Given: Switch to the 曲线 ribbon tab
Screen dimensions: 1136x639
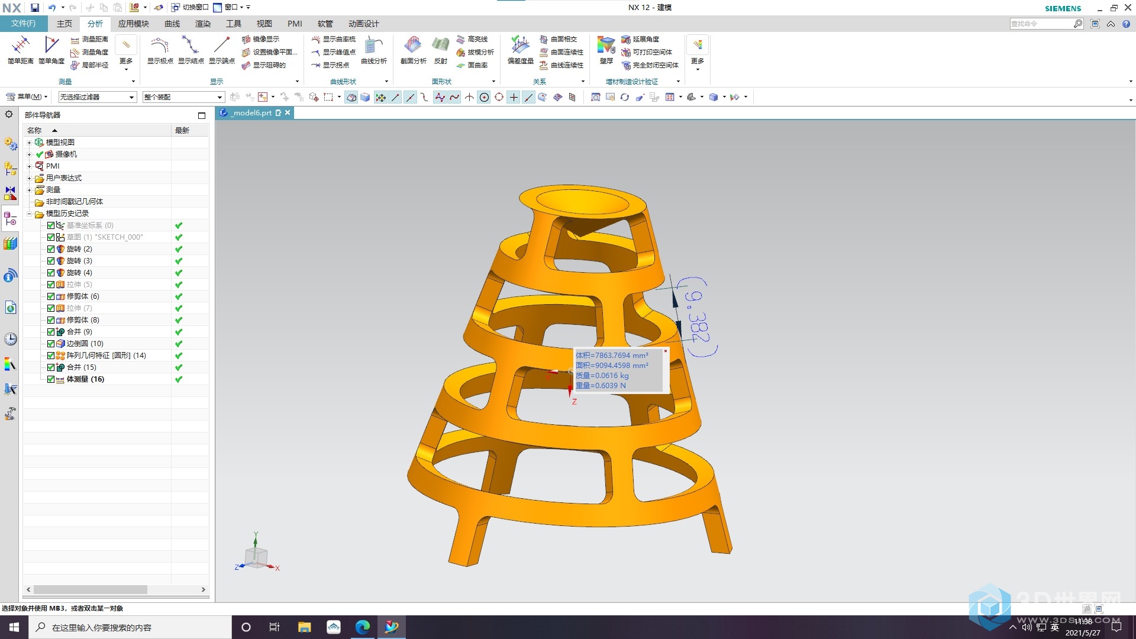Looking at the screenshot, I should tap(172, 24).
